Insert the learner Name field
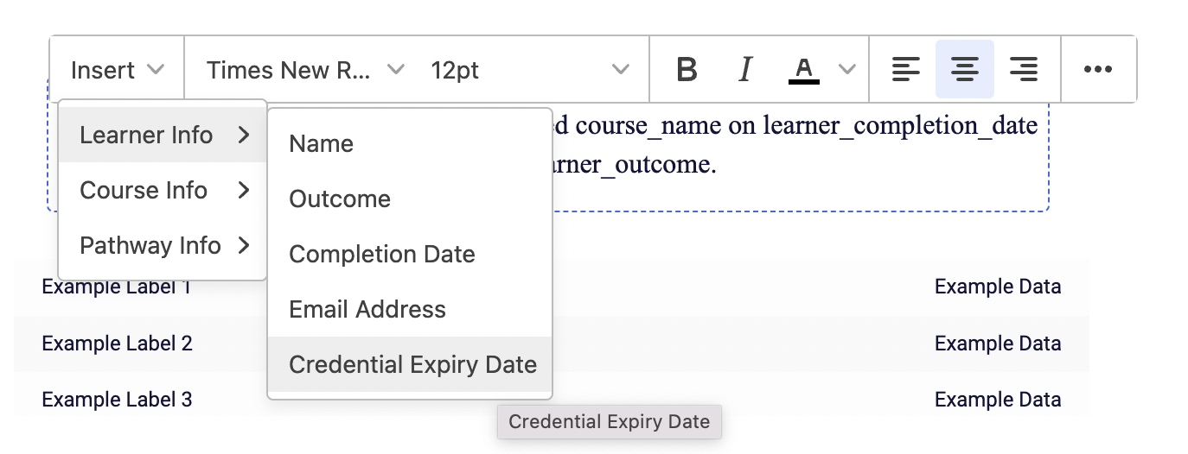The image size is (1188, 454). [x=410, y=143]
